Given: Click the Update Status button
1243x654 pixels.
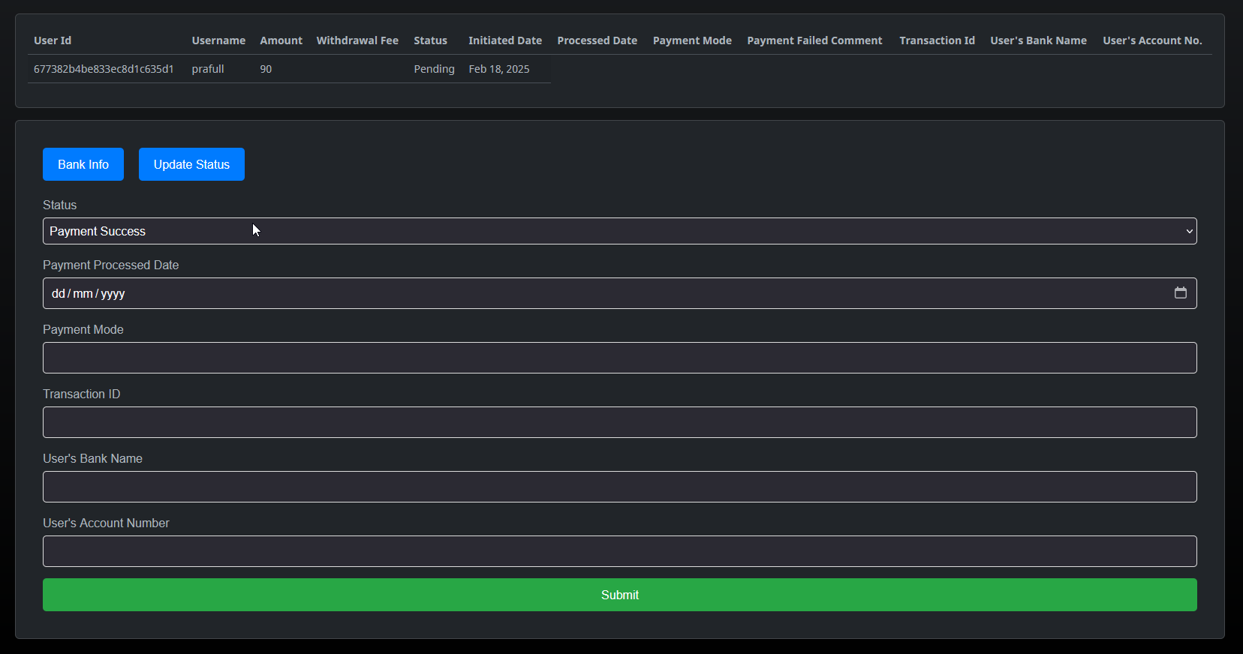Looking at the screenshot, I should [191, 164].
